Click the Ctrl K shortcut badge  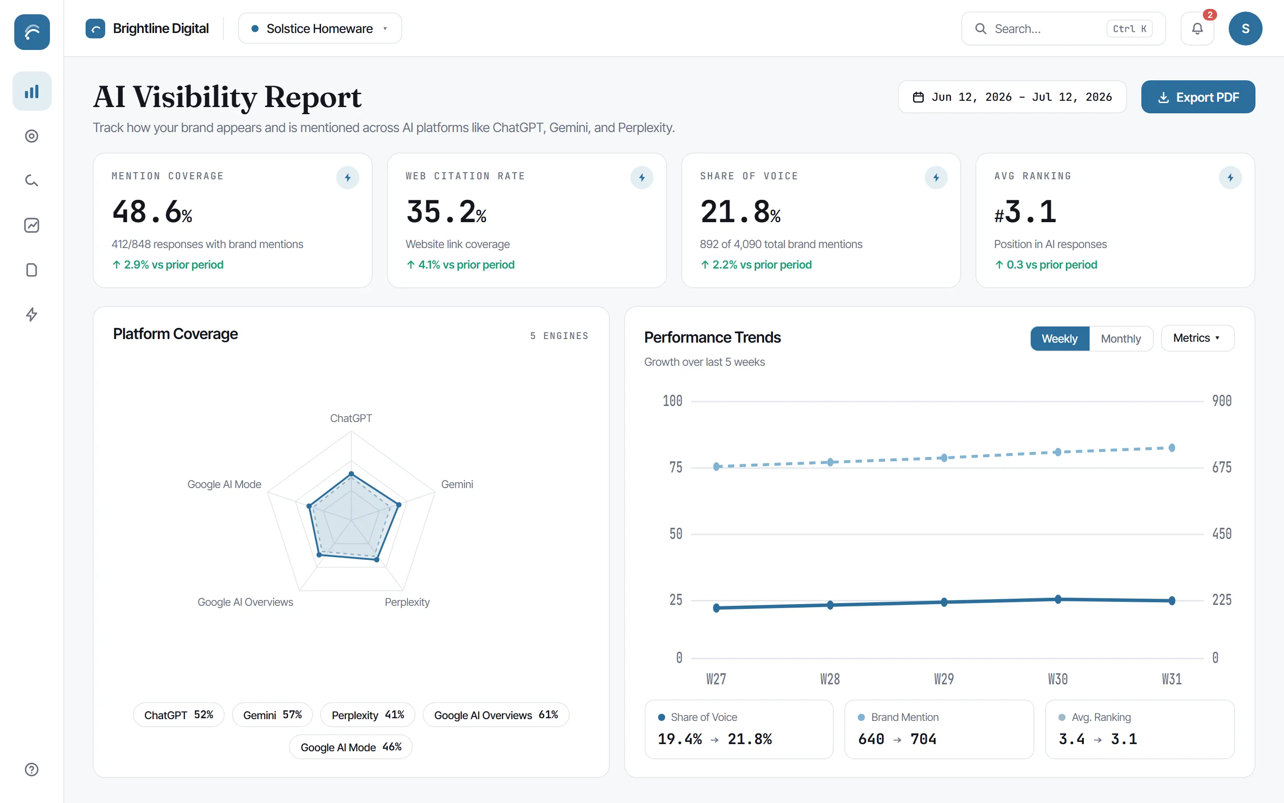pyautogui.click(x=1130, y=29)
